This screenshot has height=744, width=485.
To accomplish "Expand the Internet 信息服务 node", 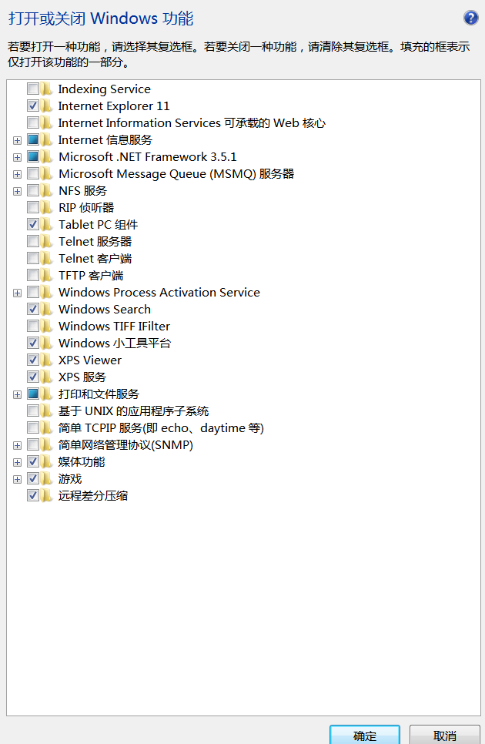I will tap(18, 140).
